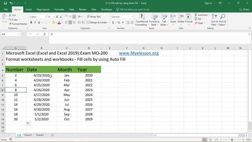The height and width of the screenshot is (142, 252).
Task: Click Insert Function fx icon
Action: [44, 34]
